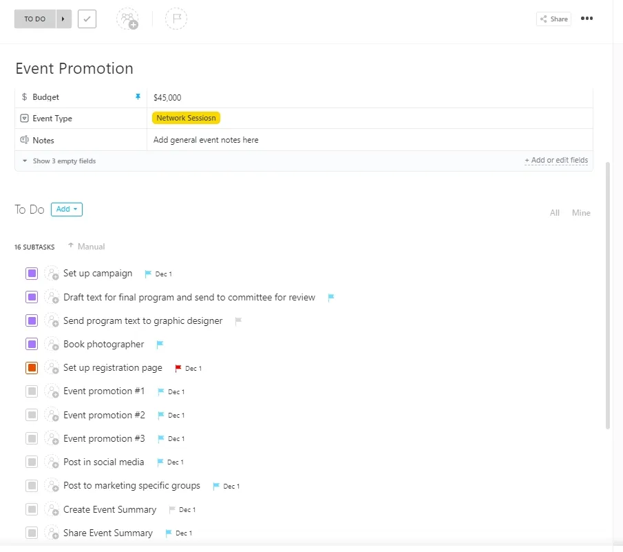Assign someone to Set up registration page
623x552 pixels.
click(52, 368)
